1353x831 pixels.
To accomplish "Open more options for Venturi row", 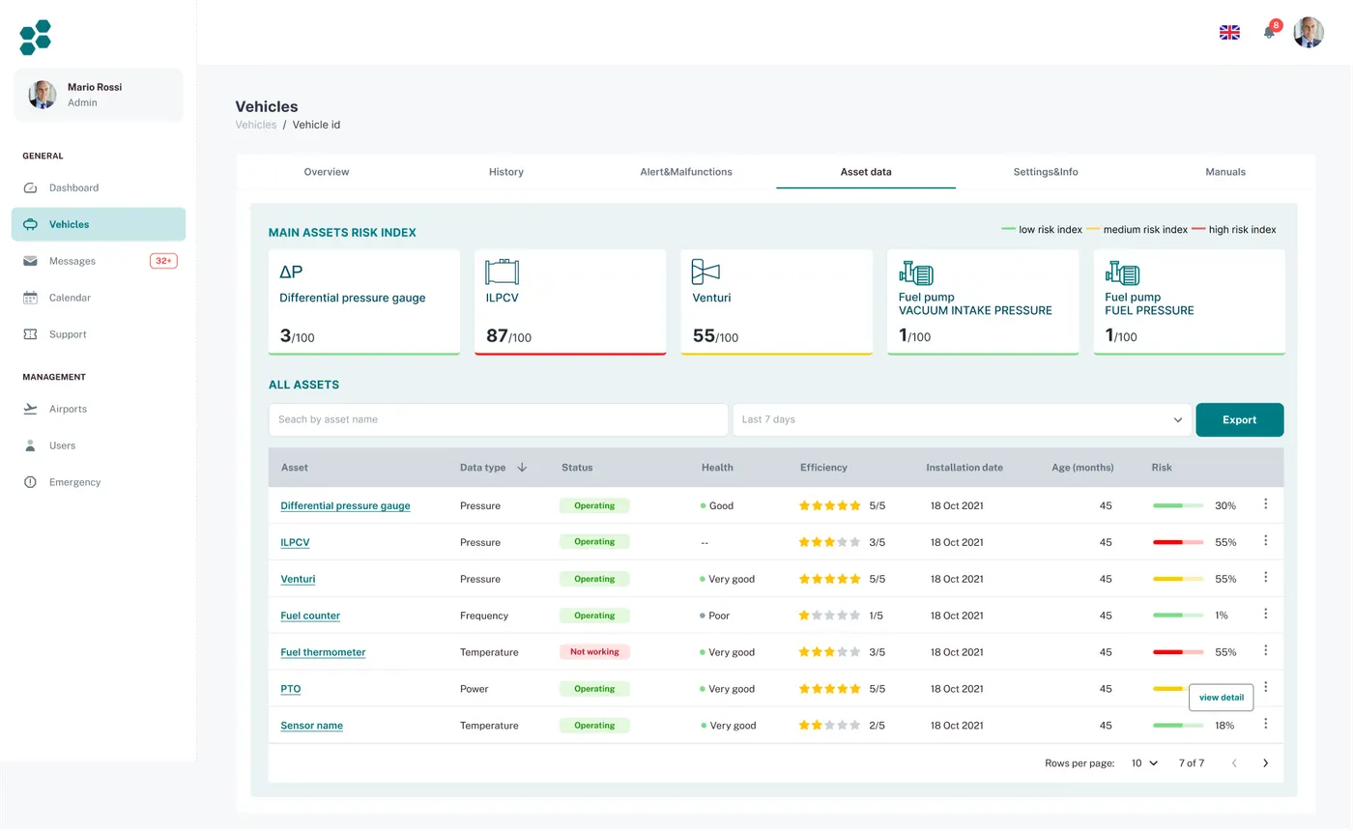I will 1265,578.
